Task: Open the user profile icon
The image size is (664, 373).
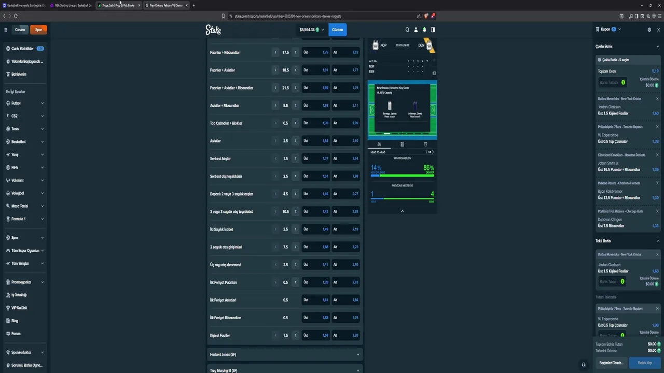Action: 416,30
